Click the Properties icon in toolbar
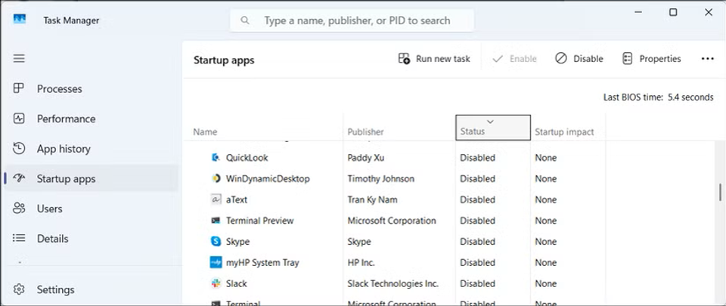726x306 pixels. click(628, 59)
